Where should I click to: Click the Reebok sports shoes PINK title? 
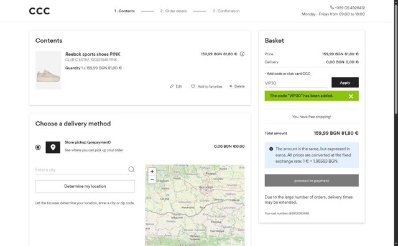93,54
